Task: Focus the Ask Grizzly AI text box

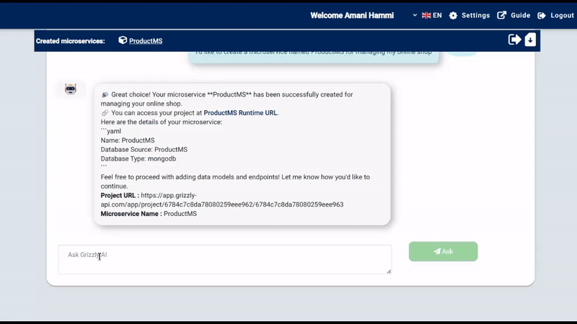Action: click(224, 259)
